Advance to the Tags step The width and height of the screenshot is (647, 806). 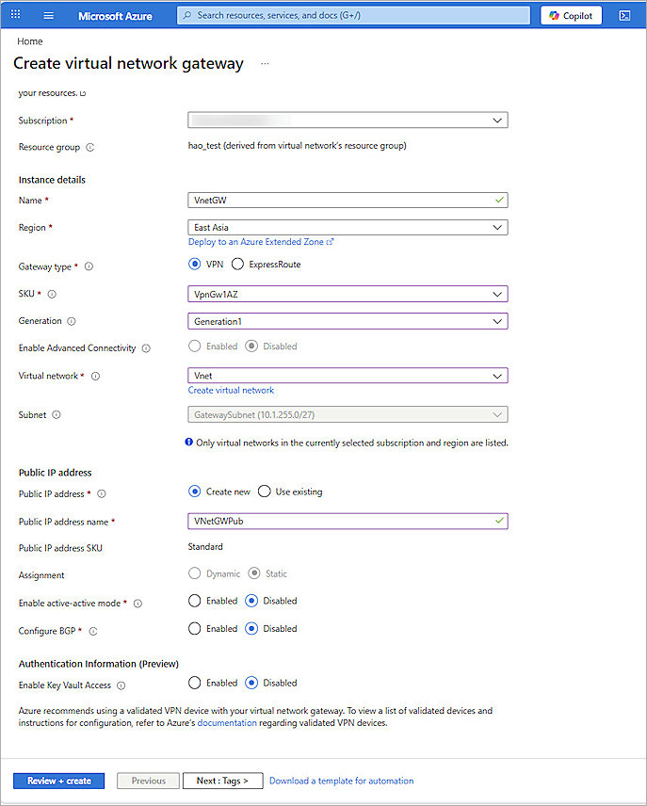[223, 781]
